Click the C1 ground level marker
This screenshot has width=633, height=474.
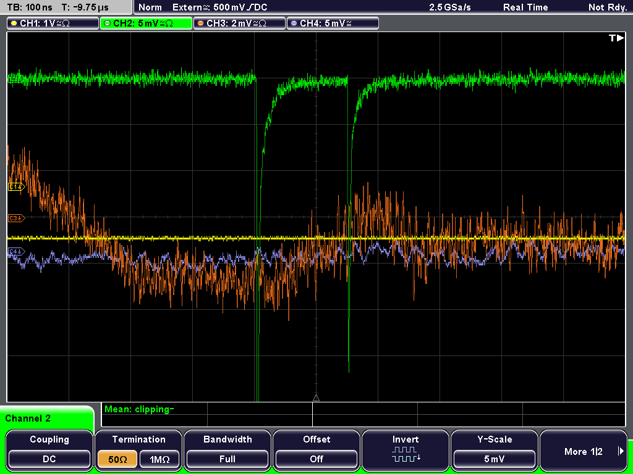click(17, 186)
